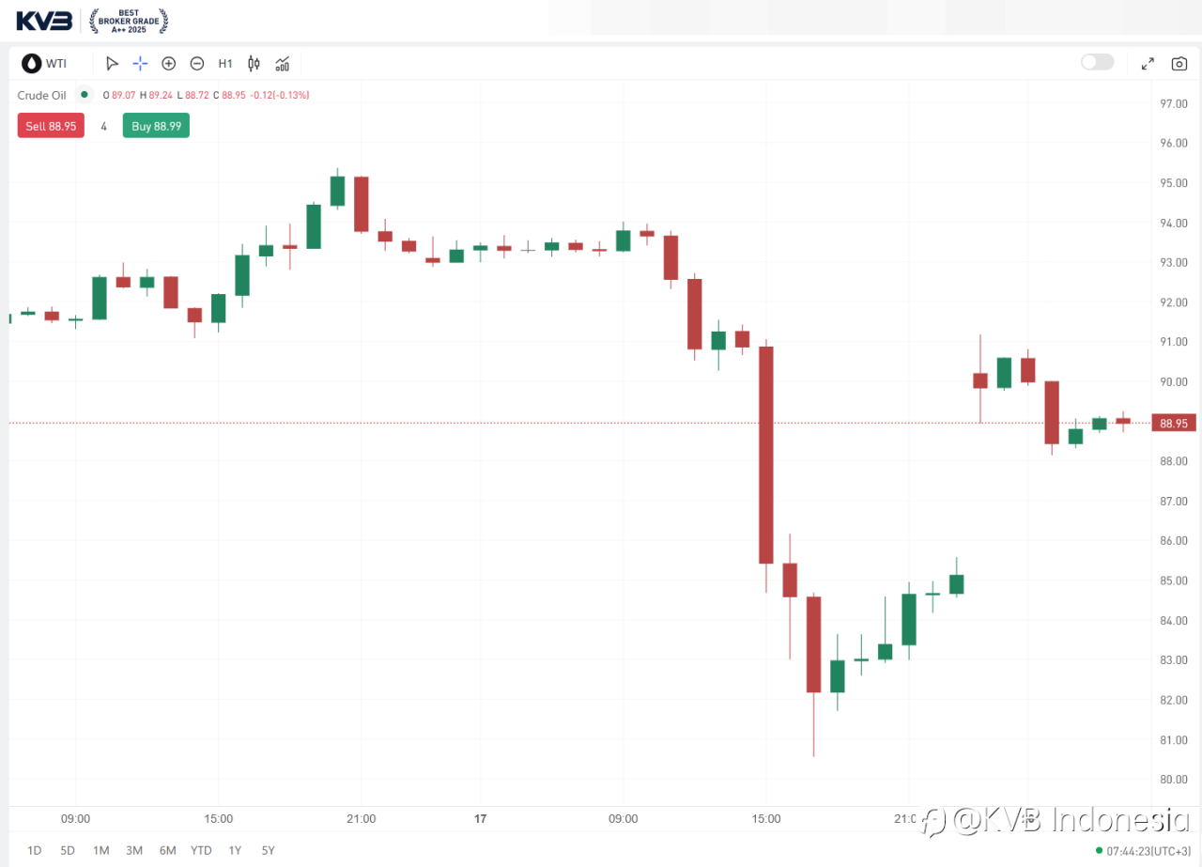This screenshot has width=1202, height=867.
Task: Click the Buy 88.99 button
Action: [156, 126]
